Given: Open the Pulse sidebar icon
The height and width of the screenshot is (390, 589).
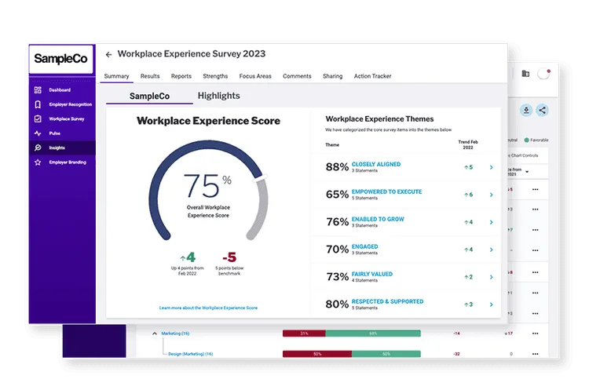Looking at the screenshot, I should [38, 133].
